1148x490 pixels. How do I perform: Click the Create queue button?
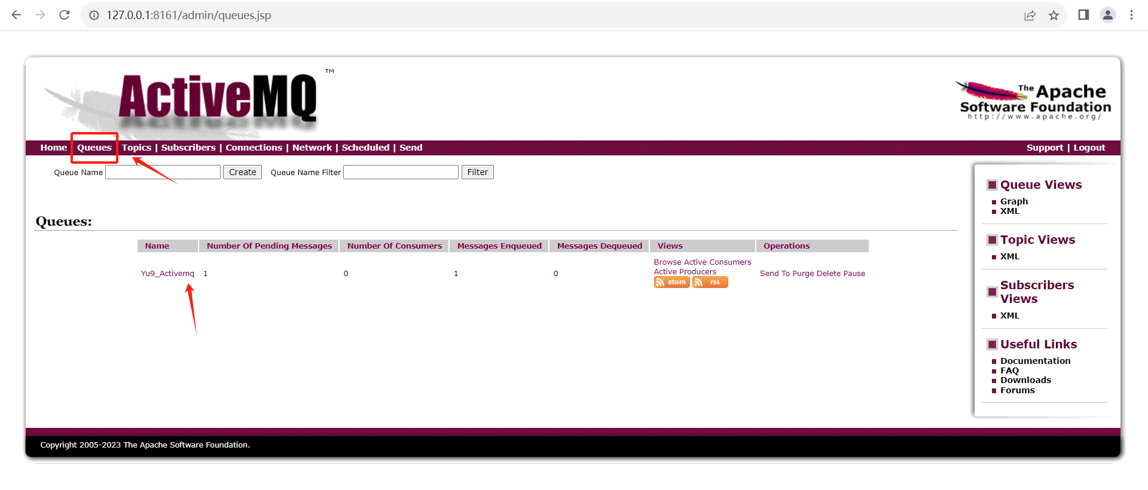242,172
